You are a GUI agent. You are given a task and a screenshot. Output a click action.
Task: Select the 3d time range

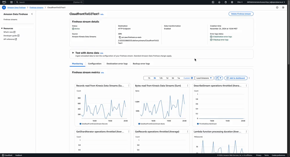click(x=173, y=78)
